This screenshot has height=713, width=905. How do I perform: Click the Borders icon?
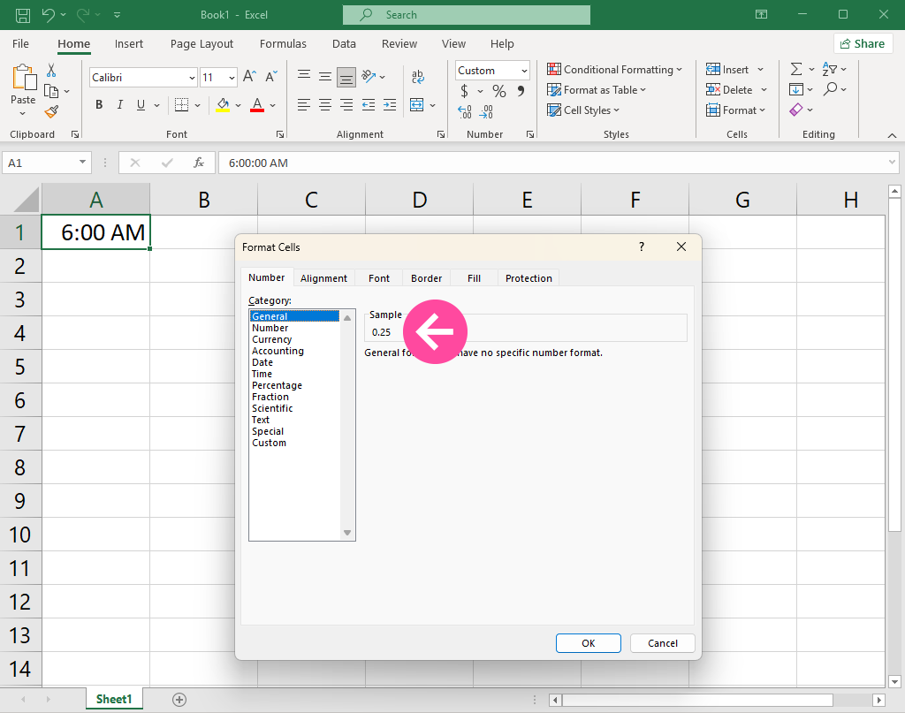(x=182, y=105)
